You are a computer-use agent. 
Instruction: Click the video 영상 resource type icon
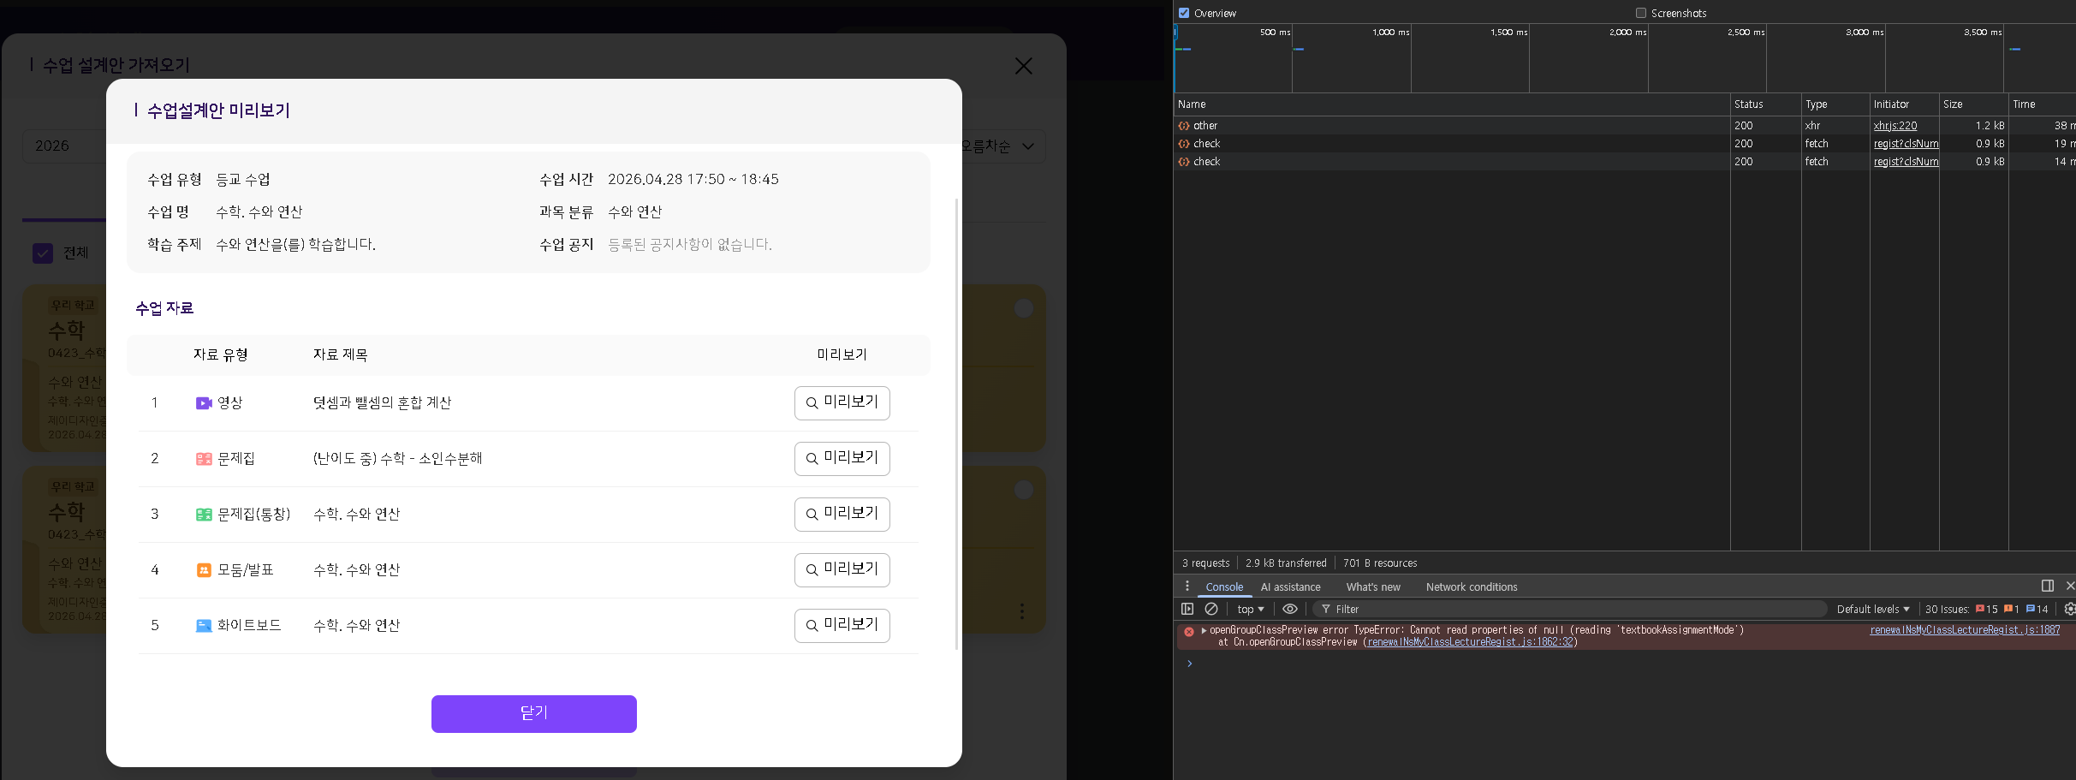(204, 403)
